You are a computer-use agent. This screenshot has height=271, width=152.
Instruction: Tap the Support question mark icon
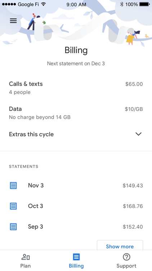[126, 257]
